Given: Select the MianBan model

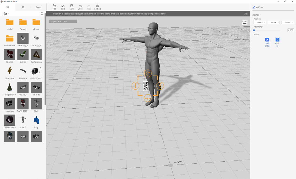Looking at the screenshot, I should [x=23, y=71].
